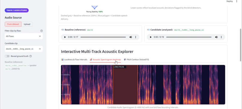Click the david__tx001__long_pause_s1 candidate tag
Viewport: 242px width, 109px height.
coord(189,30)
